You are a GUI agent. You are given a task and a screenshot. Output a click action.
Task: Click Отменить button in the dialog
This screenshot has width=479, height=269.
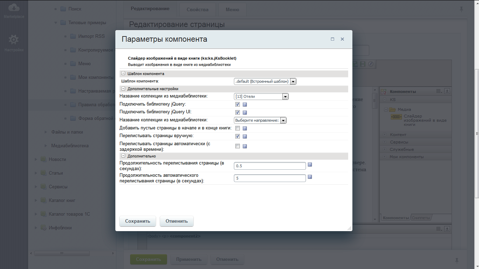(x=177, y=221)
